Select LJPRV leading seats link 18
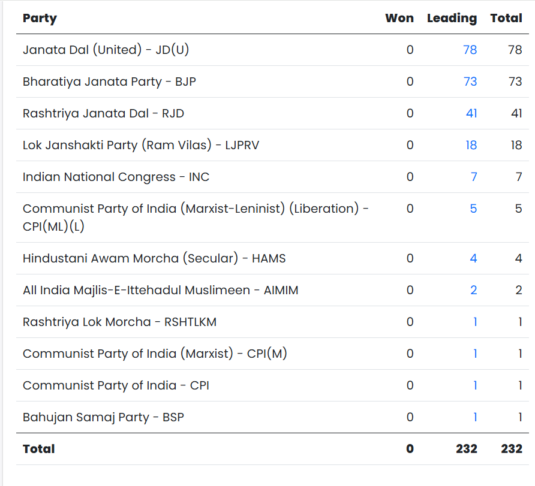535x486 pixels. click(471, 145)
